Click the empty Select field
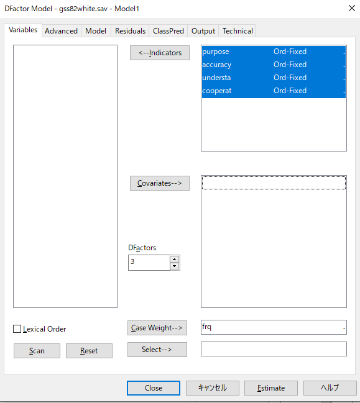The height and width of the screenshot is (403, 360). click(274, 349)
